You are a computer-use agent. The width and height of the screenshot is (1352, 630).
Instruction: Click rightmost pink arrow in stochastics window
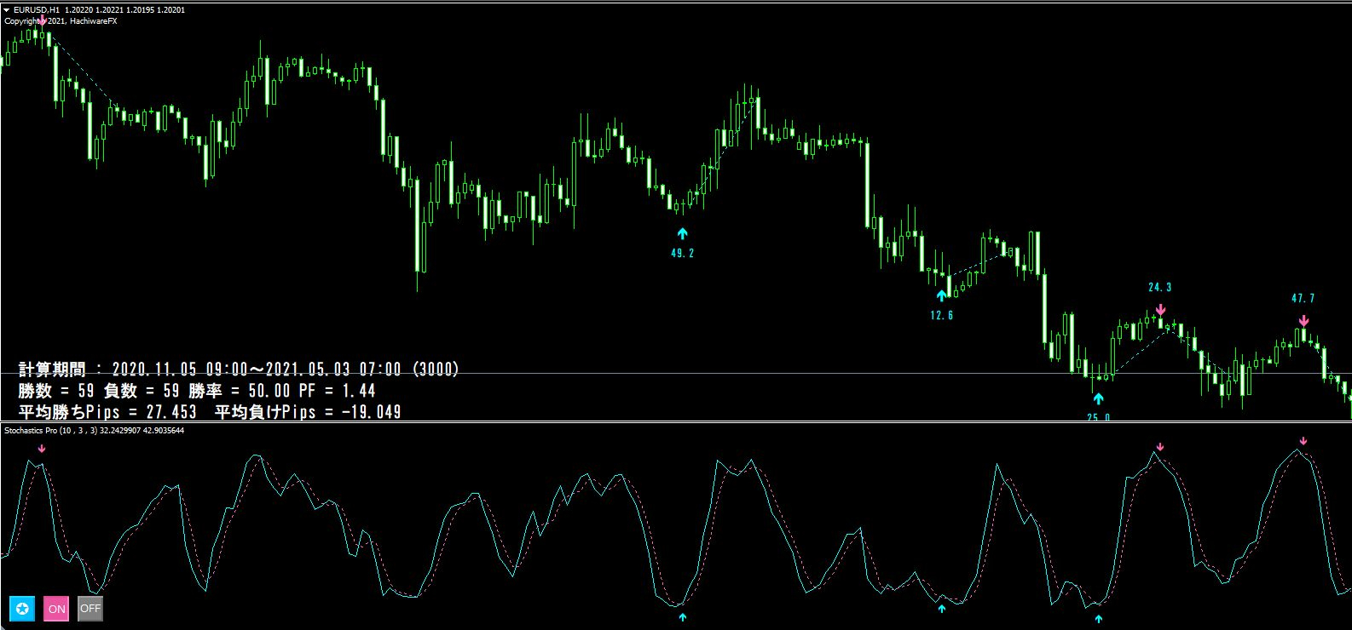tap(1303, 441)
